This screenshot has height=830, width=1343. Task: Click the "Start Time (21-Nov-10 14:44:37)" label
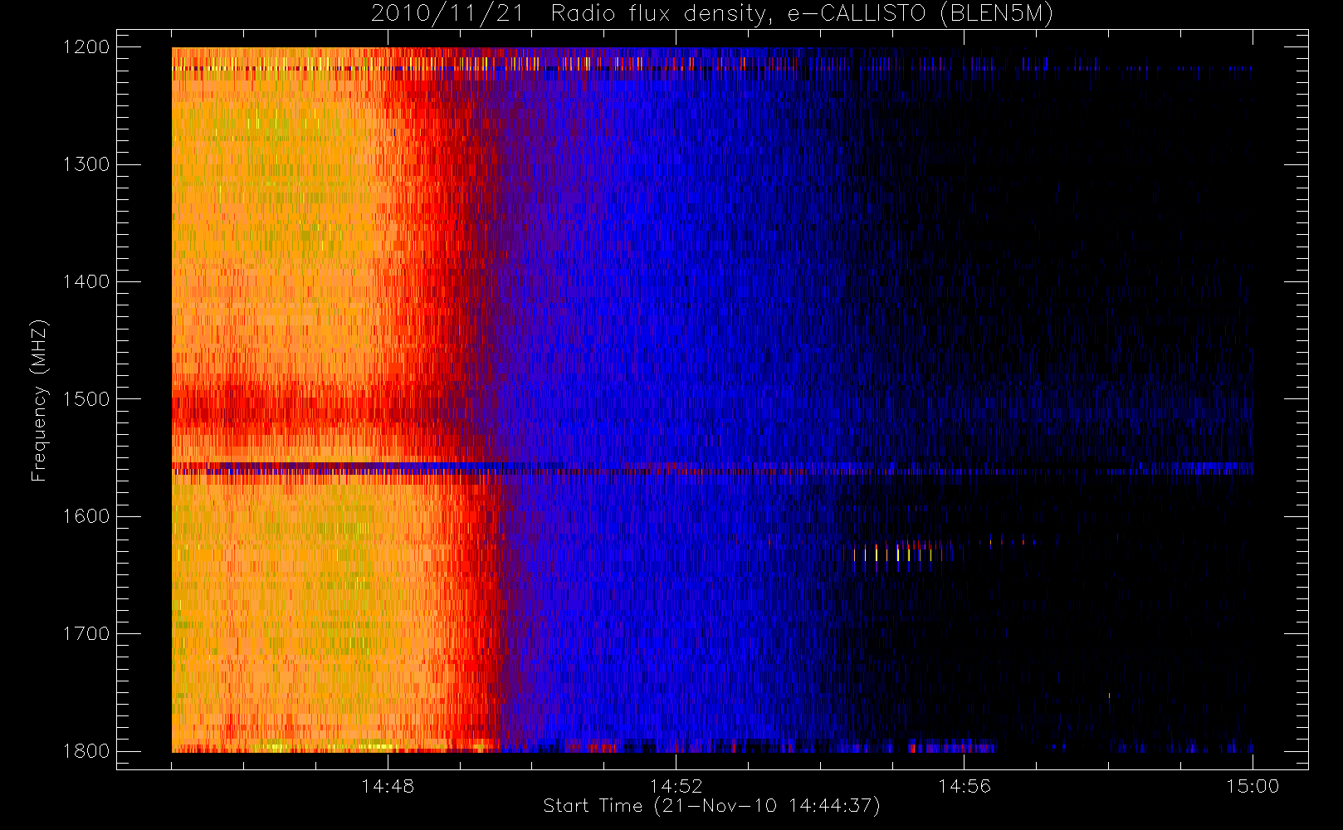(711, 806)
